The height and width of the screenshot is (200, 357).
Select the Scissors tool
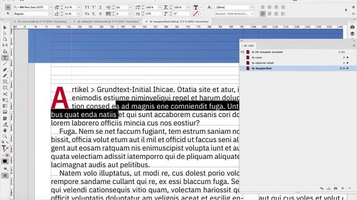[x=5, y=94]
